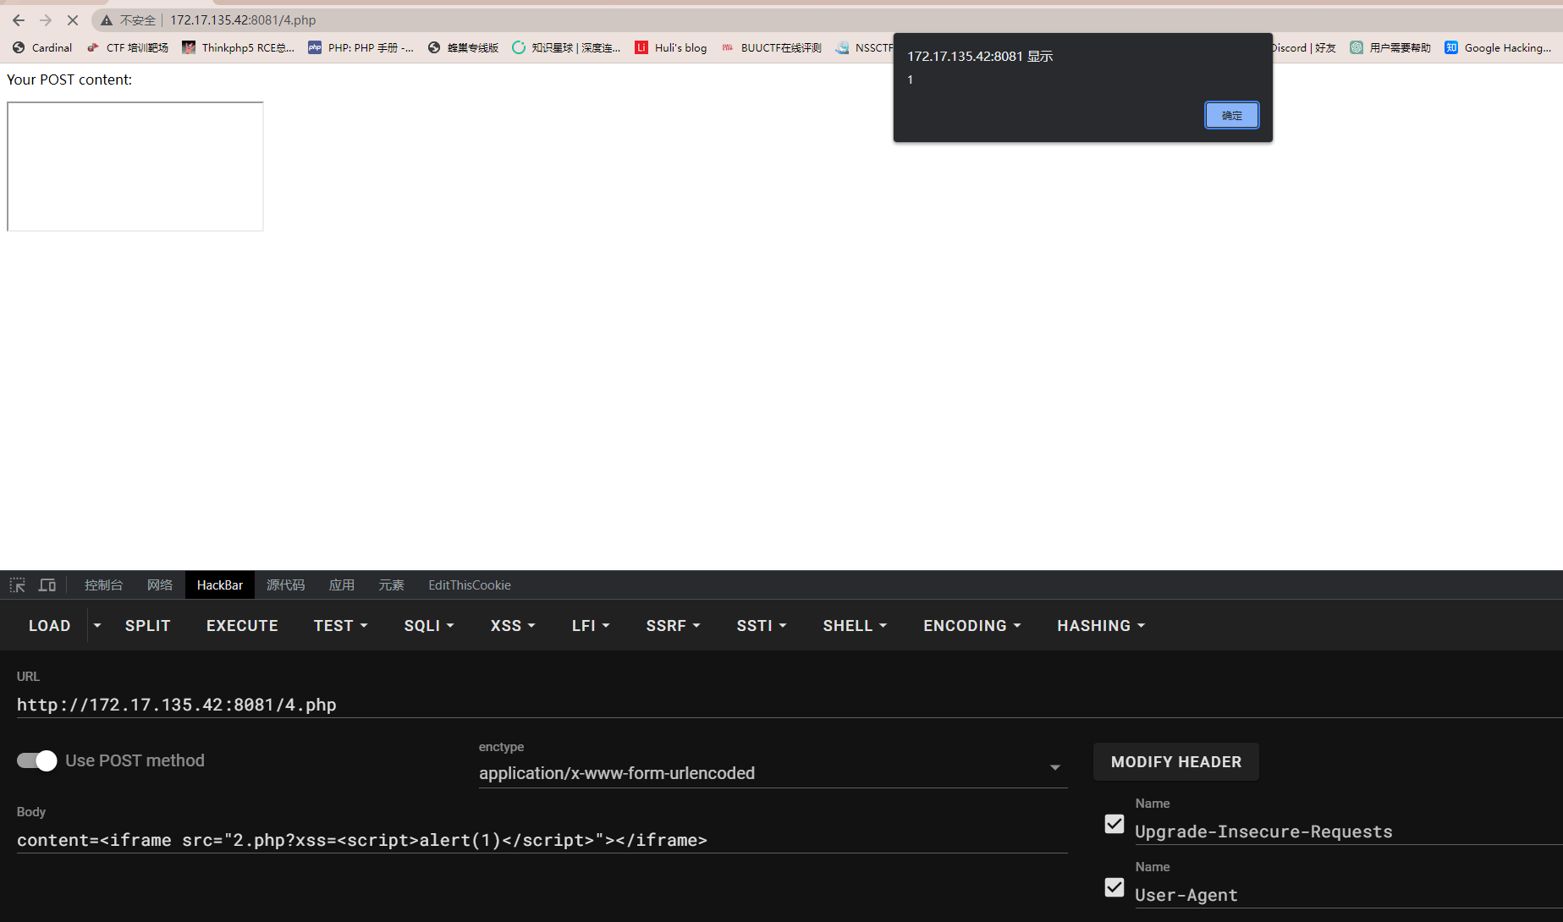Click the address bar URL
Image resolution: width=1563 pixels, height=922 pixels.
(x=243, y=20)
